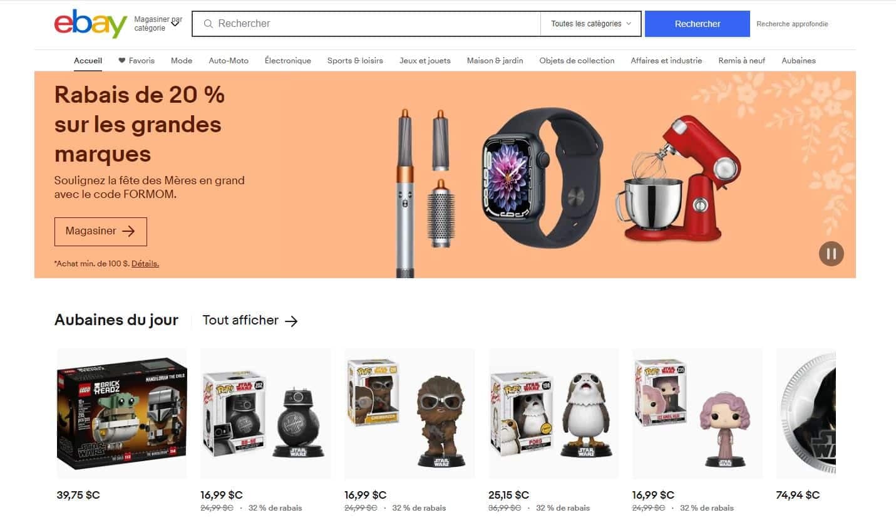
Task: Open the LEGO BrickHeadz Mandalorian deal
Action: coord(121,413)
